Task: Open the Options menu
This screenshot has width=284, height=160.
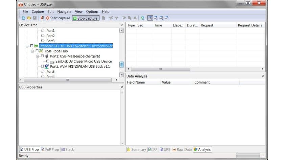Action: [x=92, y=12]
